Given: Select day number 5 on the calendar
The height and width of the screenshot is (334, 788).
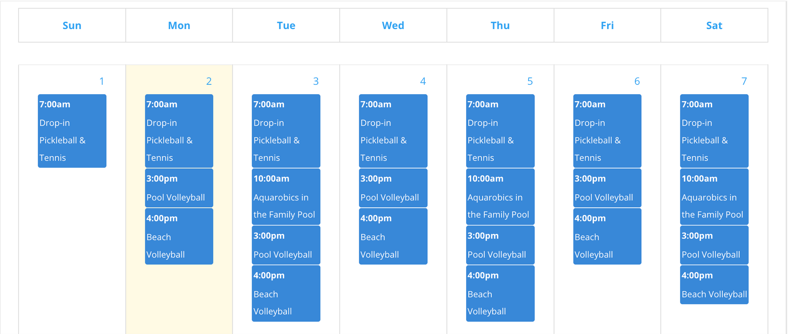Looking at the screenshot, I should click(530, 81).
